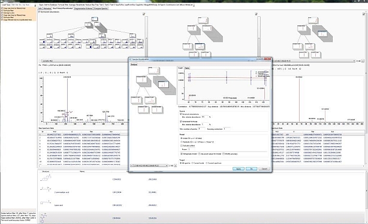Toggle the Normalized abundances checkbox

pyautogui.click(x=39, y=12)
